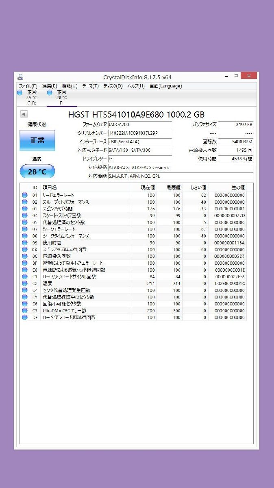The height and width of the screenshot is (488, 274).
Task: Click status circle of row C4 セクタ代替処理発生回数
Action: coord(25,290)
